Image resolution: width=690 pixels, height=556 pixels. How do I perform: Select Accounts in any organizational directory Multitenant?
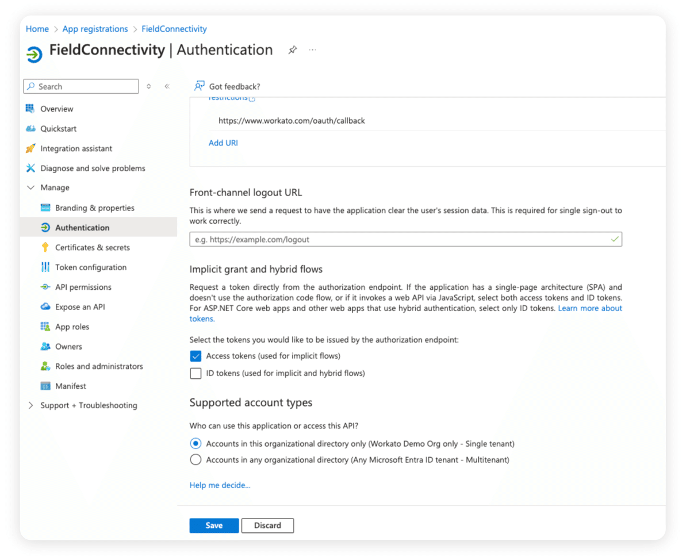tap(195, 460)
